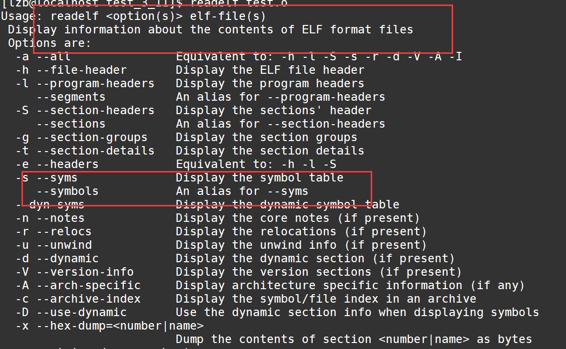This screenshot has height=349, width=566.
Task: Click the --dynamic option text
Action: 67,258
